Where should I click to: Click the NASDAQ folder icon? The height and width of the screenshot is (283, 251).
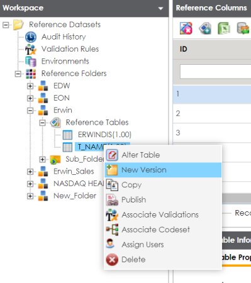tap(43, 184)
